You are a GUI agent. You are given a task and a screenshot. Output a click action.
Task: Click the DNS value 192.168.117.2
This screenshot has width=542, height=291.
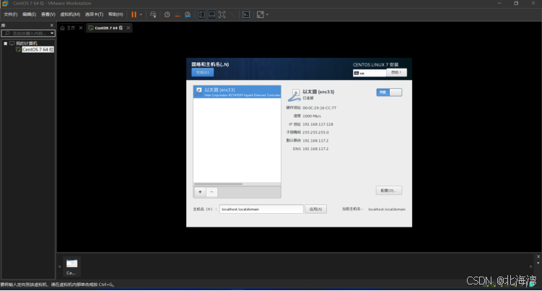(315, 149)
